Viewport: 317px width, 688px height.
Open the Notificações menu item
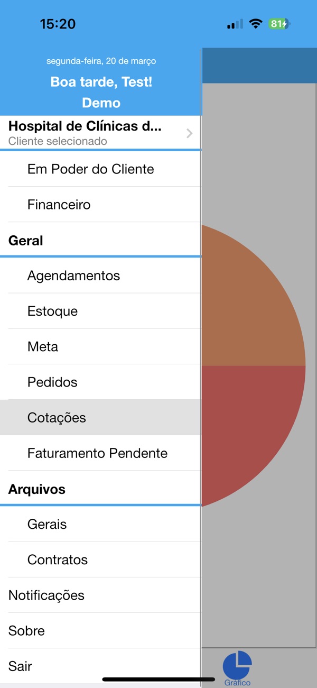46,595
